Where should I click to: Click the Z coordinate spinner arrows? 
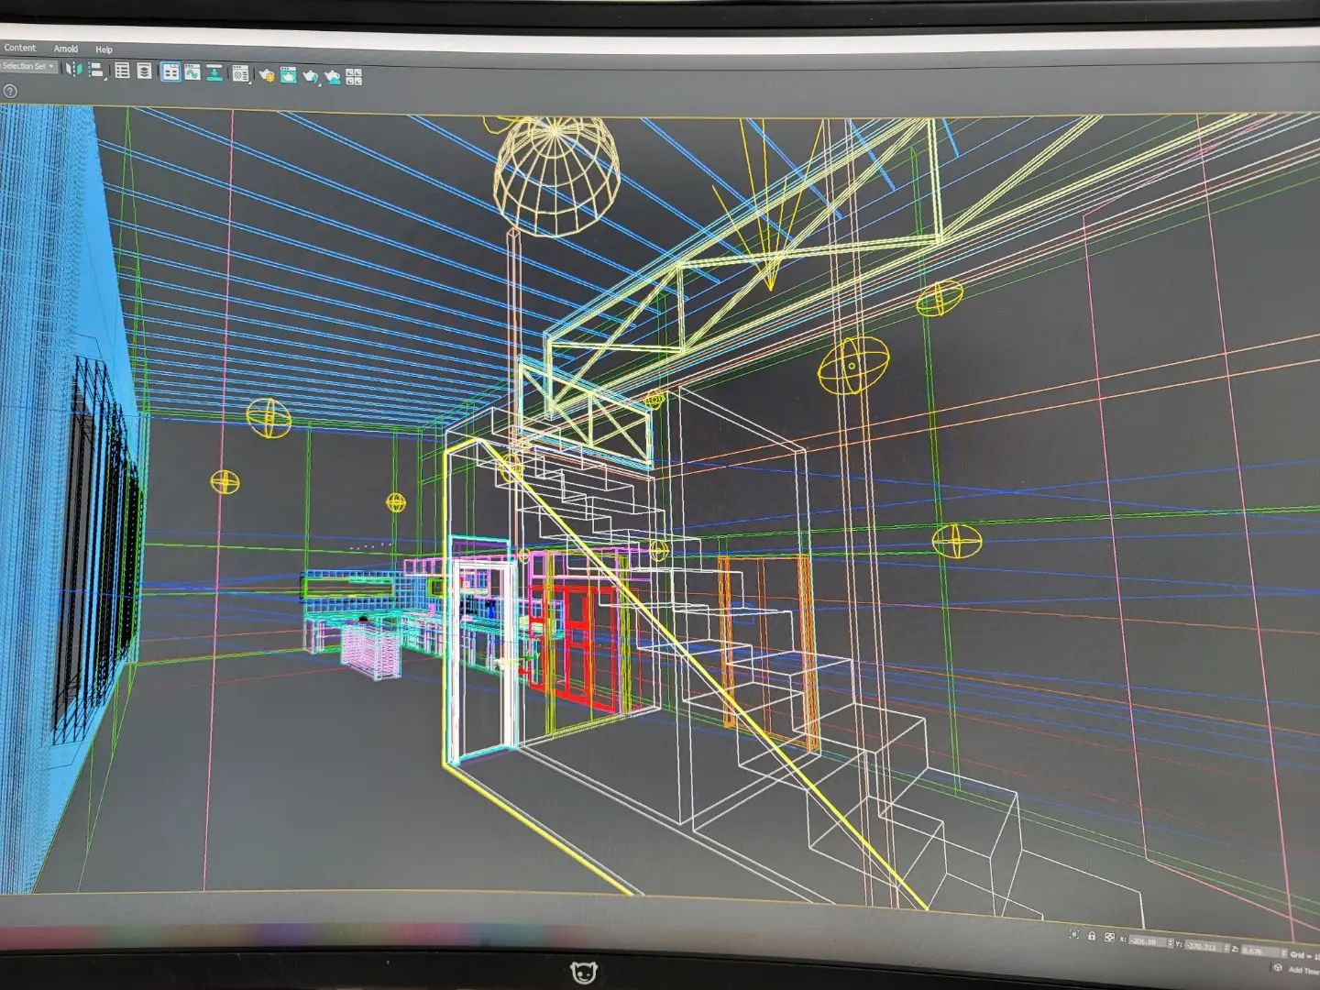click(1283, 952)
